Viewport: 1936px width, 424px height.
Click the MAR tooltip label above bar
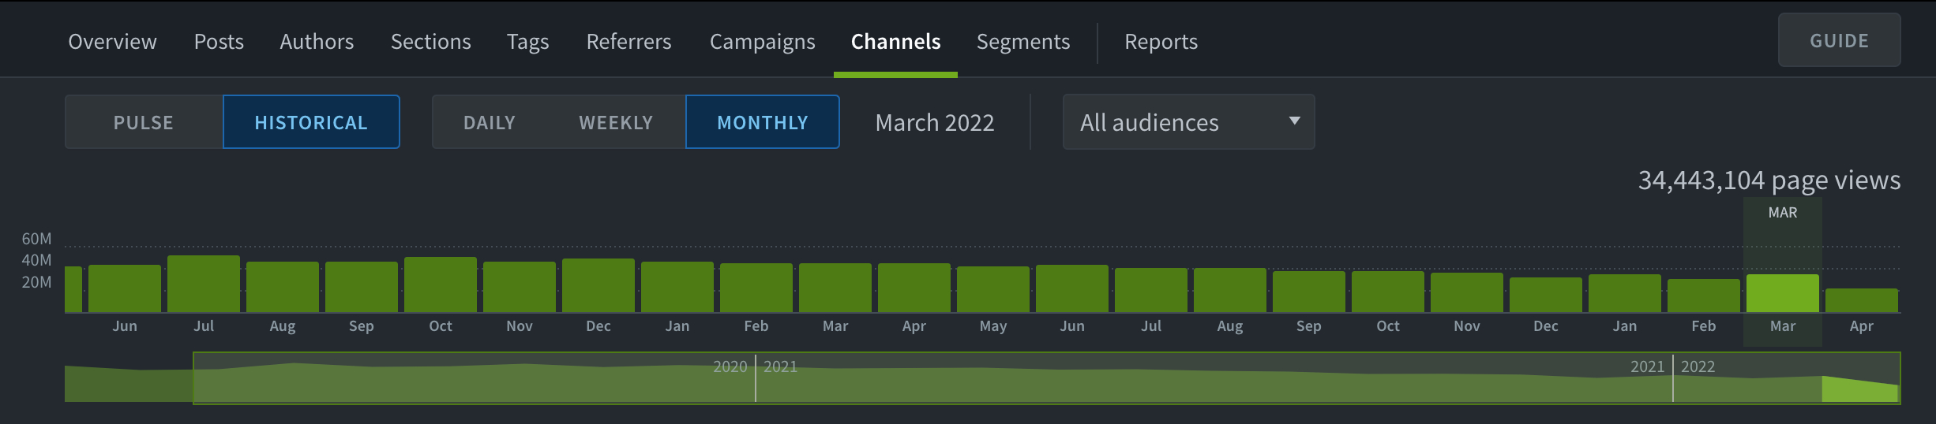tap(1783, 213)
